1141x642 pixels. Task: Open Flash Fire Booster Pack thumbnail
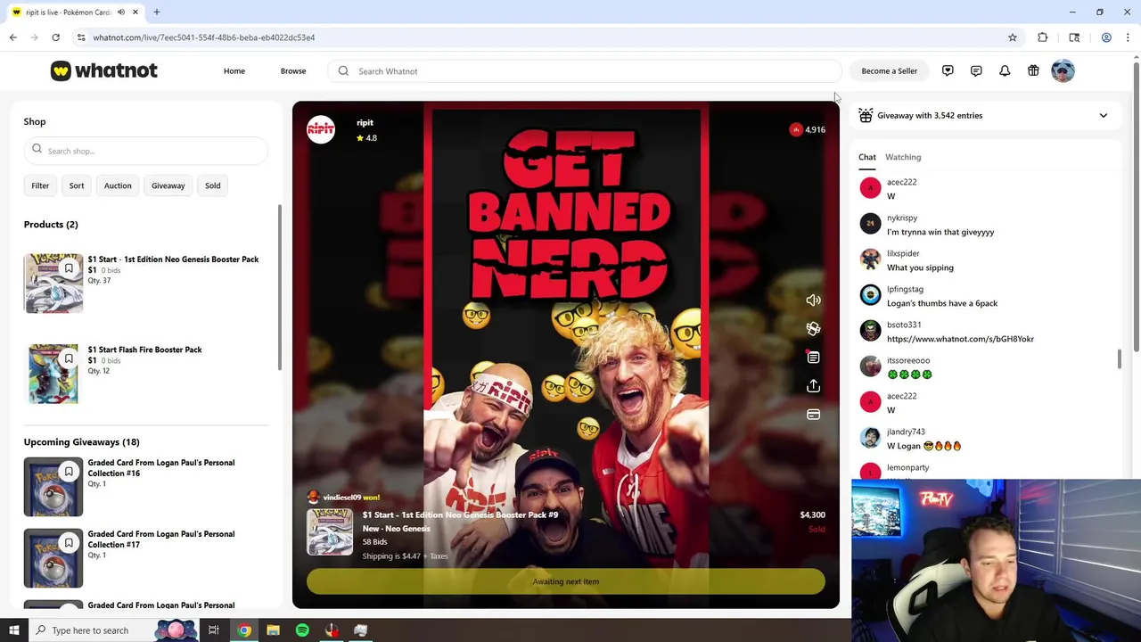tap(53, 374)
